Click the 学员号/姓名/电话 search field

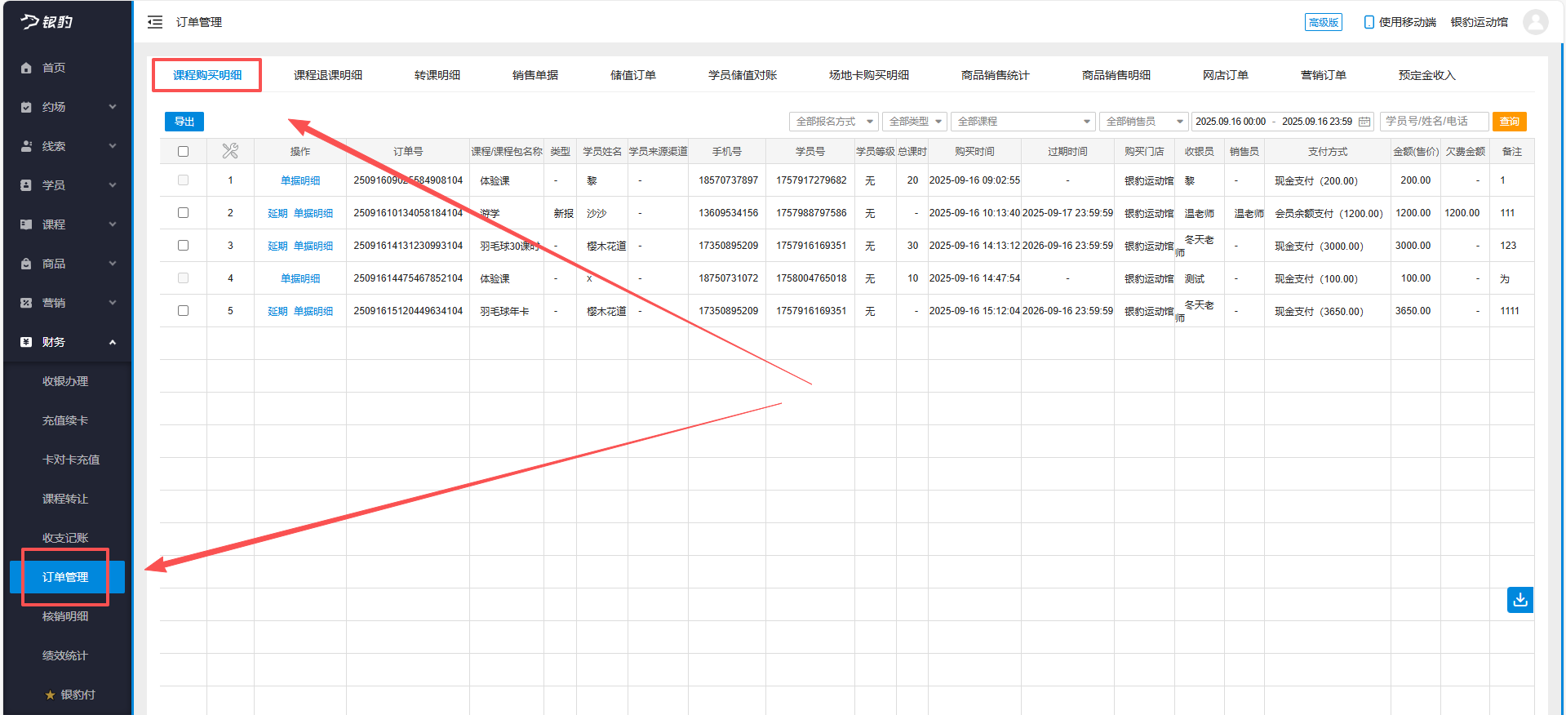coord(1433,122)
